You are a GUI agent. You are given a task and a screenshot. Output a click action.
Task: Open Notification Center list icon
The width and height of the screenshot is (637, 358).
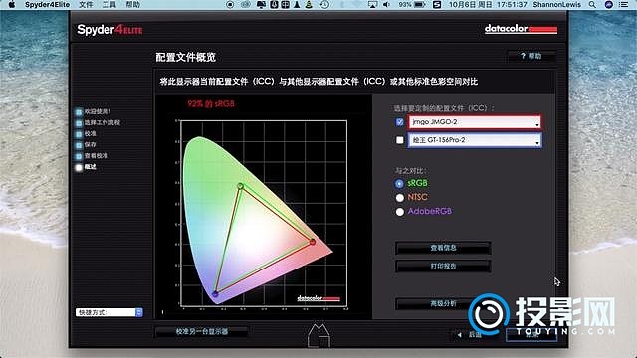click(623, 5)
